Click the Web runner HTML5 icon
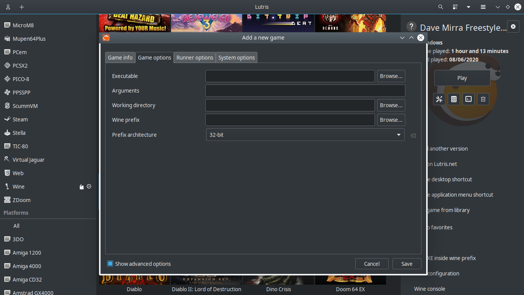This screenshot has height=295, width=524. coord(7,173)
